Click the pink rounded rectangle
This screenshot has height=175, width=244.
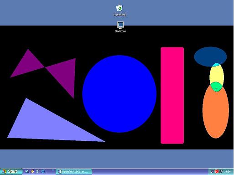pyautogui.click(x=172, y=96)
